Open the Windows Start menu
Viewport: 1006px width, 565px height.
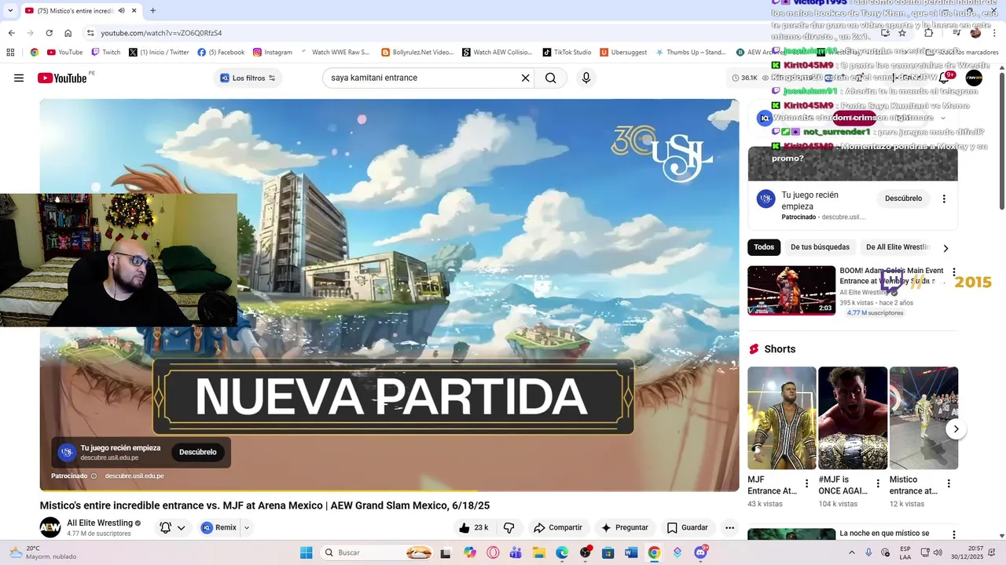[x=306, y=552]
